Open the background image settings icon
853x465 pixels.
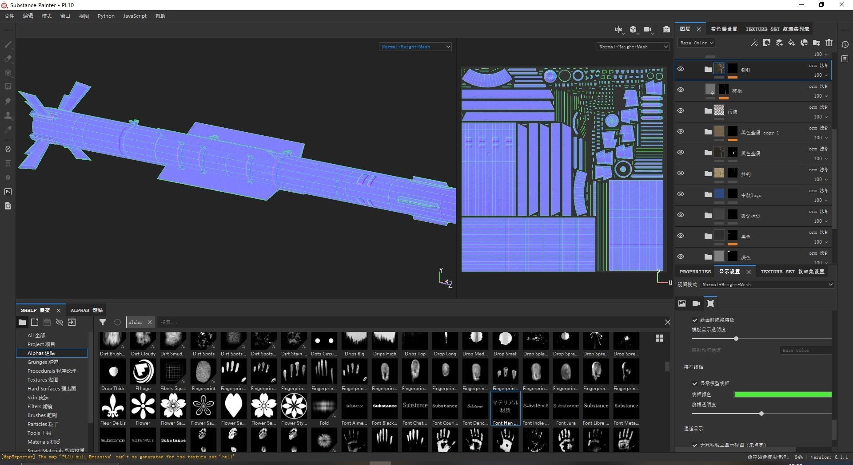point(682,303)
